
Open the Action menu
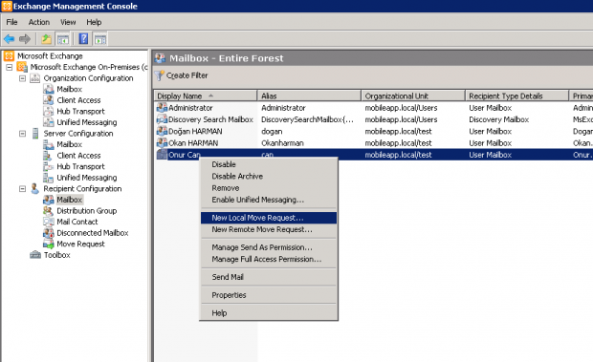click(x=39, y=22)
